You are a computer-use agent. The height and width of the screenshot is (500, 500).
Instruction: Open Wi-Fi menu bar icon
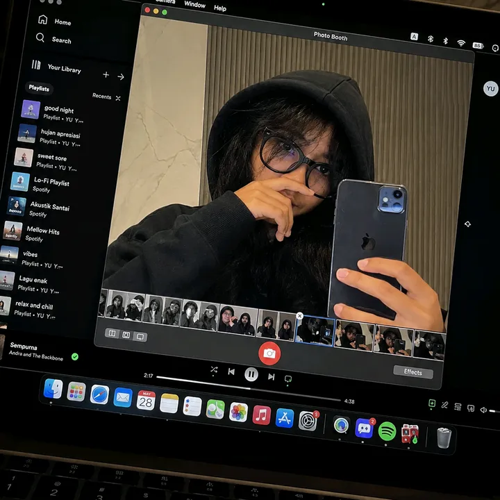pyautogui.click(x=461, y=43)
